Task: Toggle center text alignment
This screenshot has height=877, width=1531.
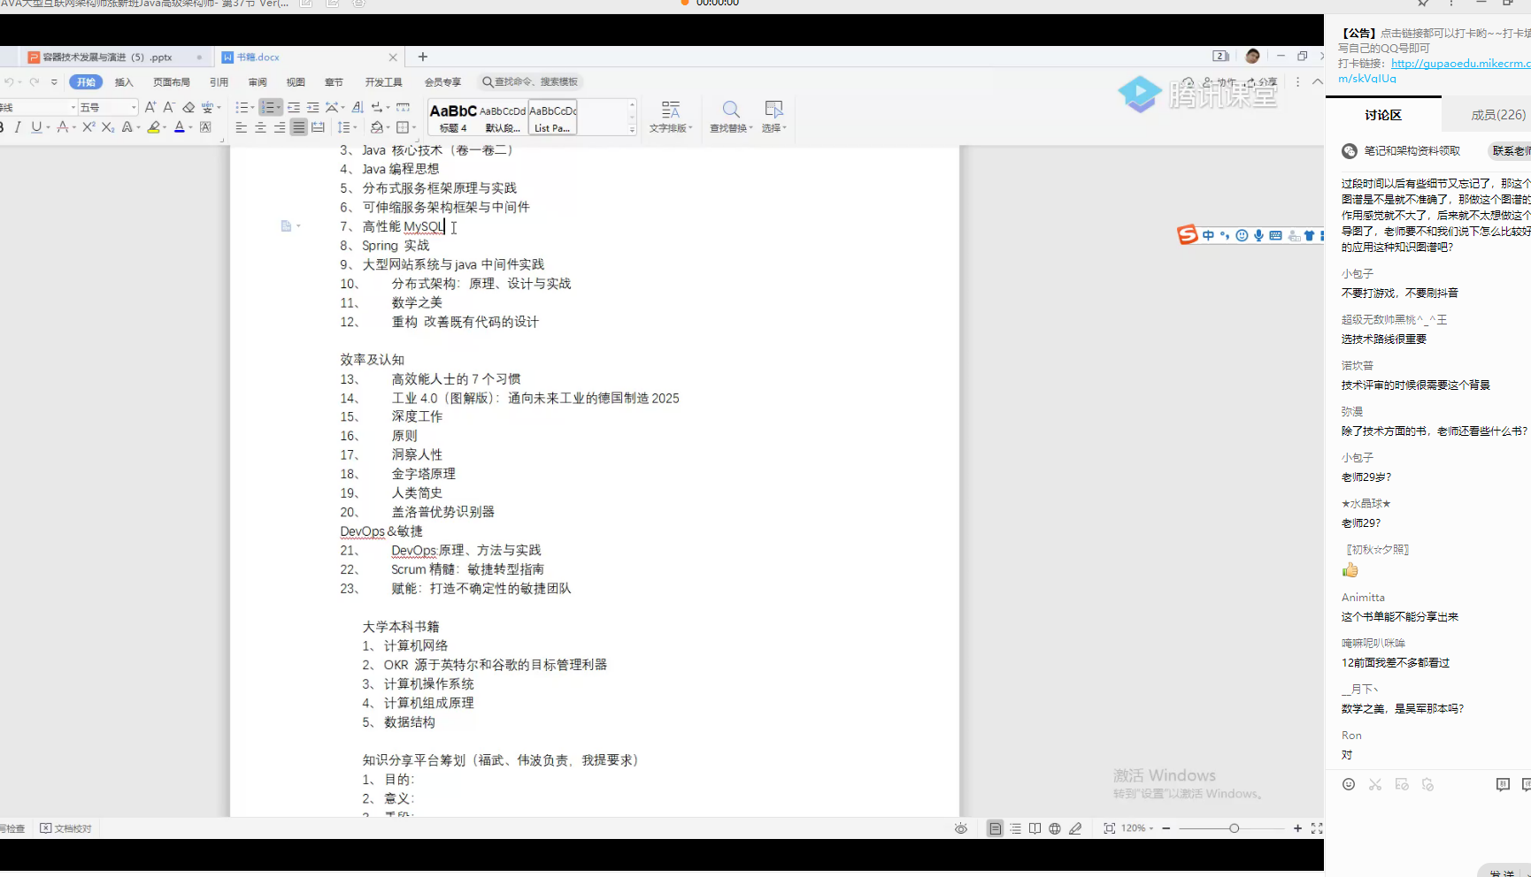Action: (x=260, y=127)
